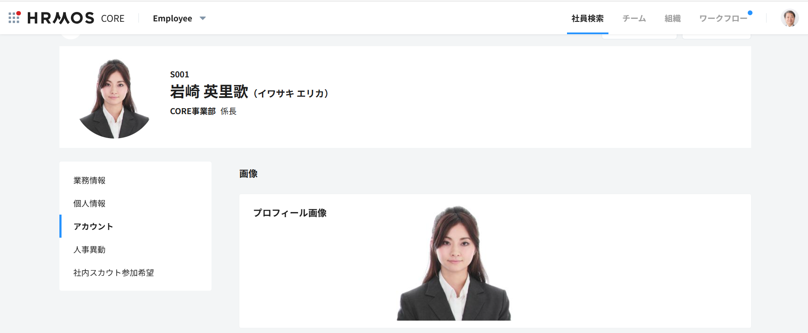Click the employee number S001
Viewport: 808px width, 333px height.
(179, 74)
